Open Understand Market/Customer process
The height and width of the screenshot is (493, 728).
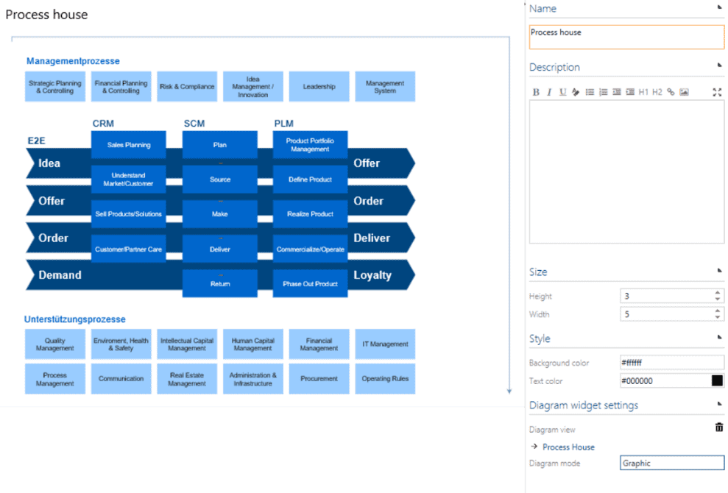pos(129,180)
